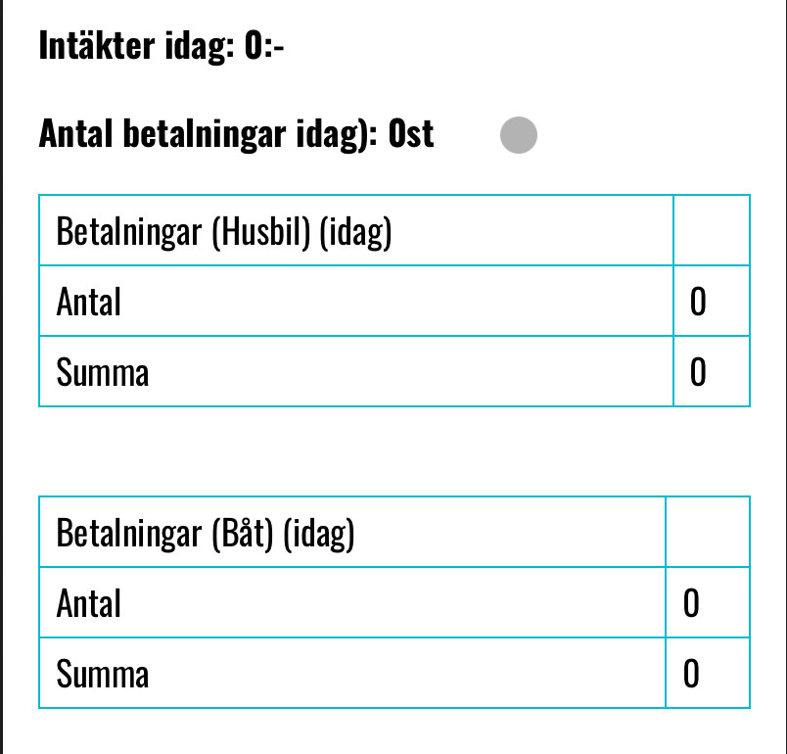The height and width of the screenshot is (754, 787).
Task: Select the Antal value 0 for Båt
Action: coord(691,603)
